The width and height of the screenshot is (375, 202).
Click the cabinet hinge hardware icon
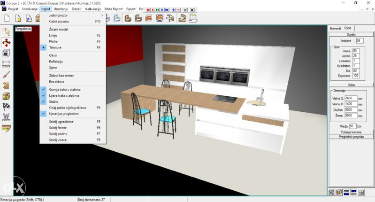(x=6, y=85)
